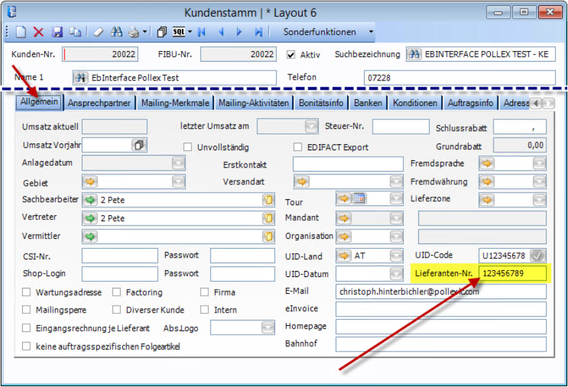The height and width of the screenshot is (387, 568).
Task: Click the binoculars search icon in toolbar
Action: coord(116,32)
